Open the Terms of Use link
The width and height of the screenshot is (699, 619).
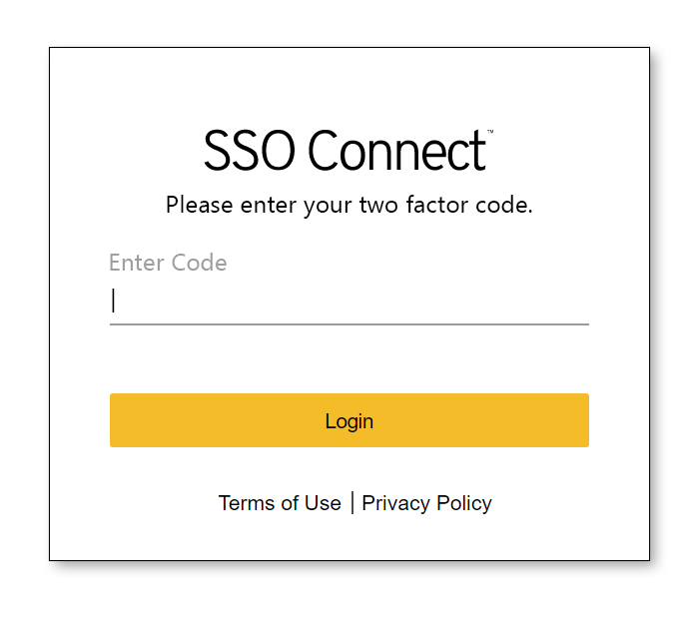click(x=280, y=503)
